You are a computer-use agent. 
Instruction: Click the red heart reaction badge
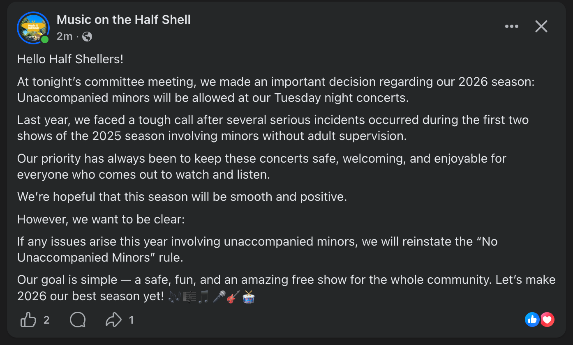(x=548, y=320)
